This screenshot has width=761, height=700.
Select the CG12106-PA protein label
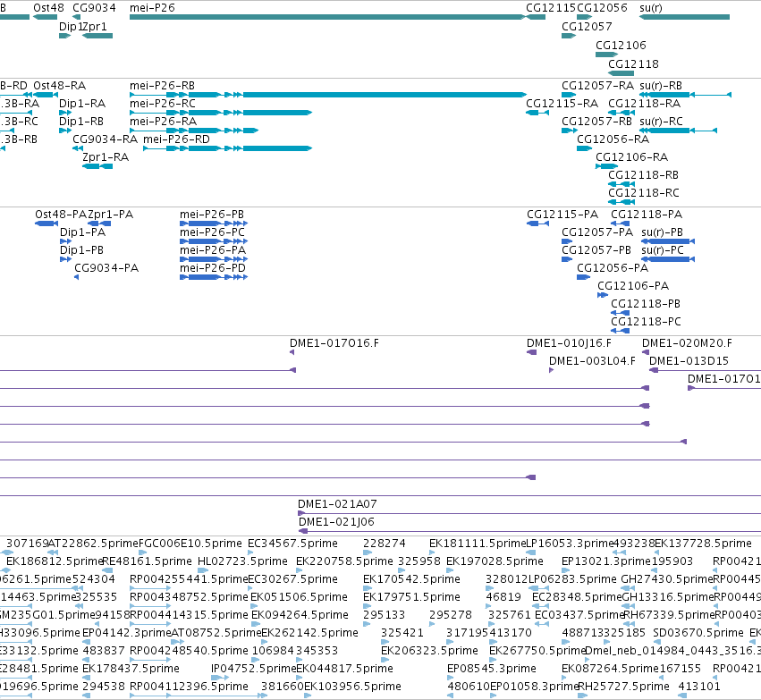633,286
